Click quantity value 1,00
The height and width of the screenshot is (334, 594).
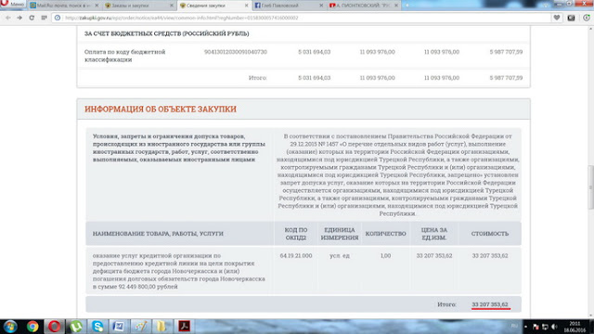386,256
